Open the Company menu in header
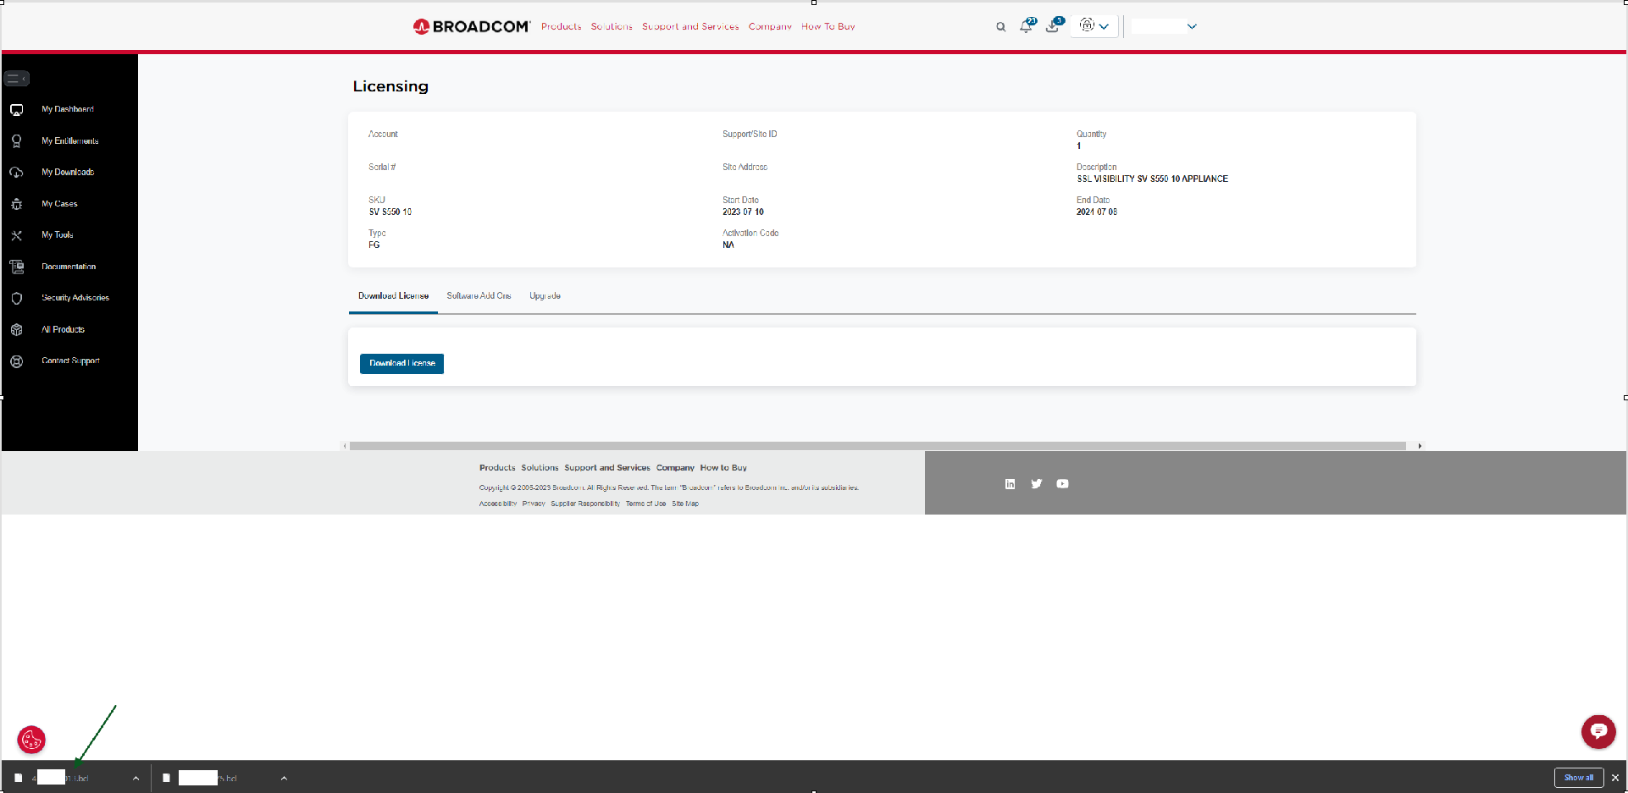Viewport: 1628px width, 793px height. click(x=770, y=26)
